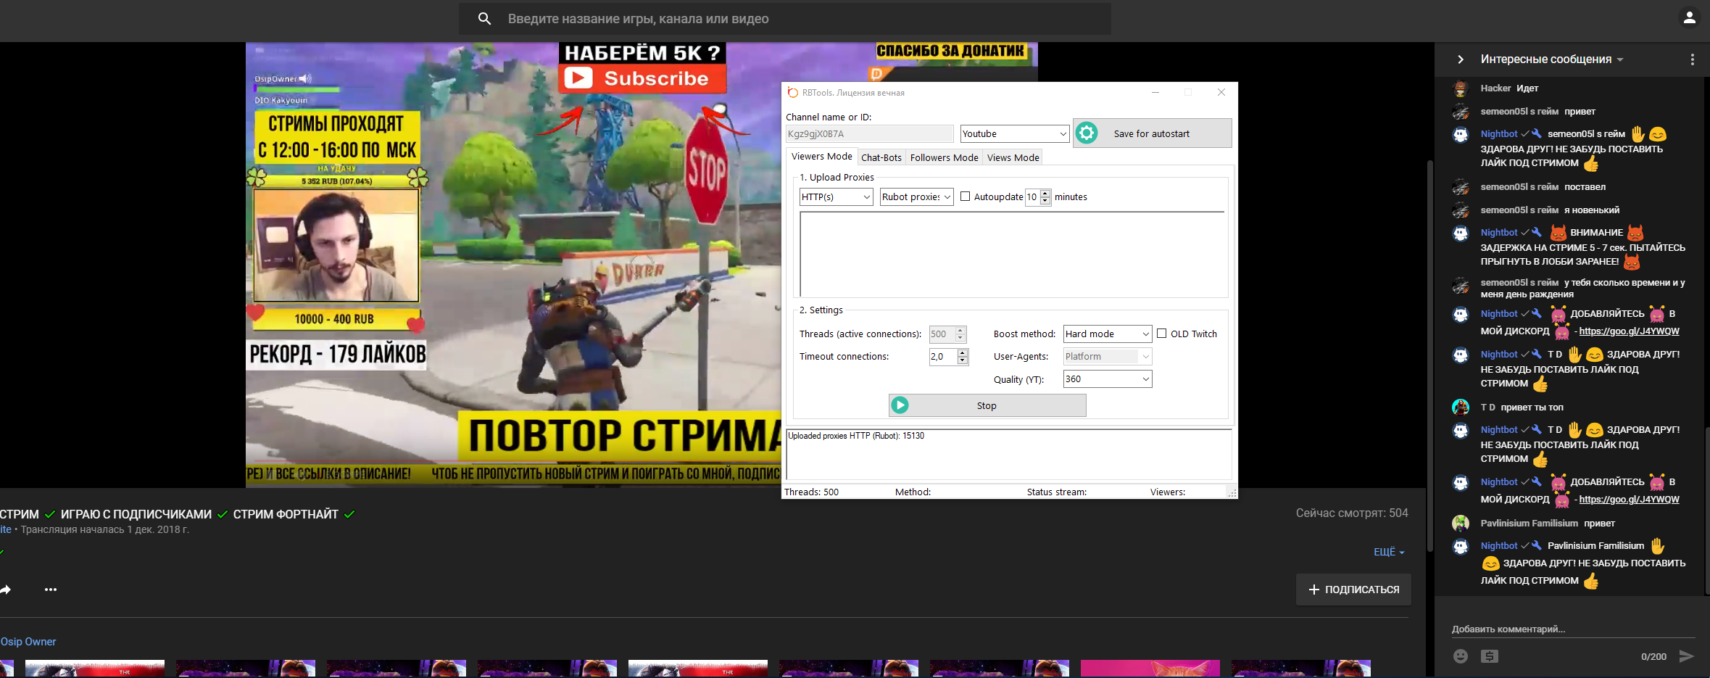Click the search magnifier icon
1710x678 pixels.
click(x=484, y=19)
